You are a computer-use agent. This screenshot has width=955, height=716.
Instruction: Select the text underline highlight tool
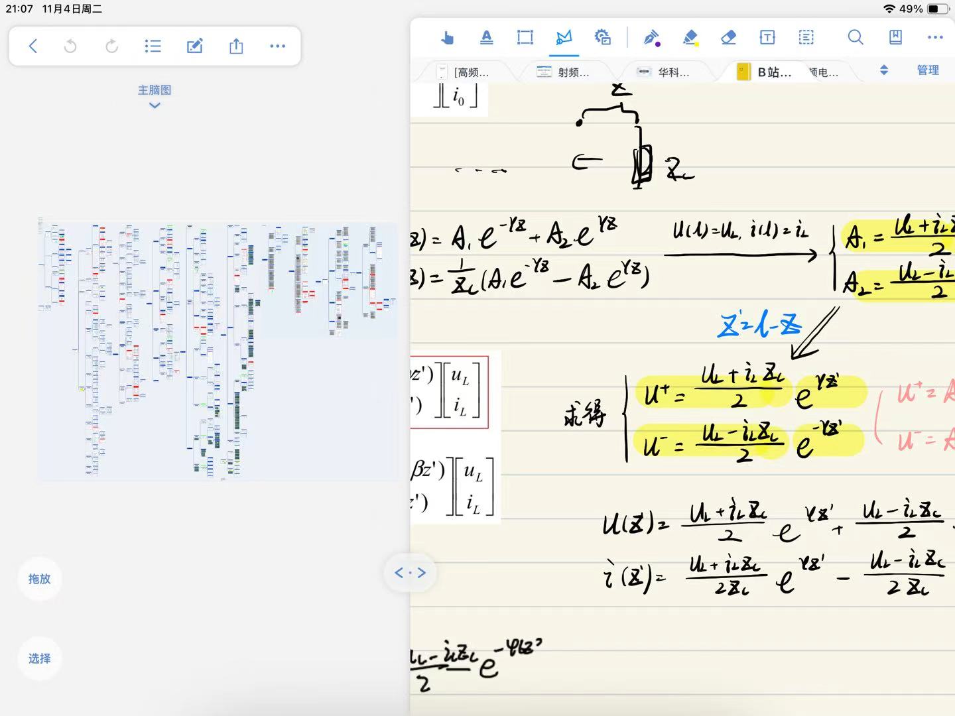[x=486, y=38]
